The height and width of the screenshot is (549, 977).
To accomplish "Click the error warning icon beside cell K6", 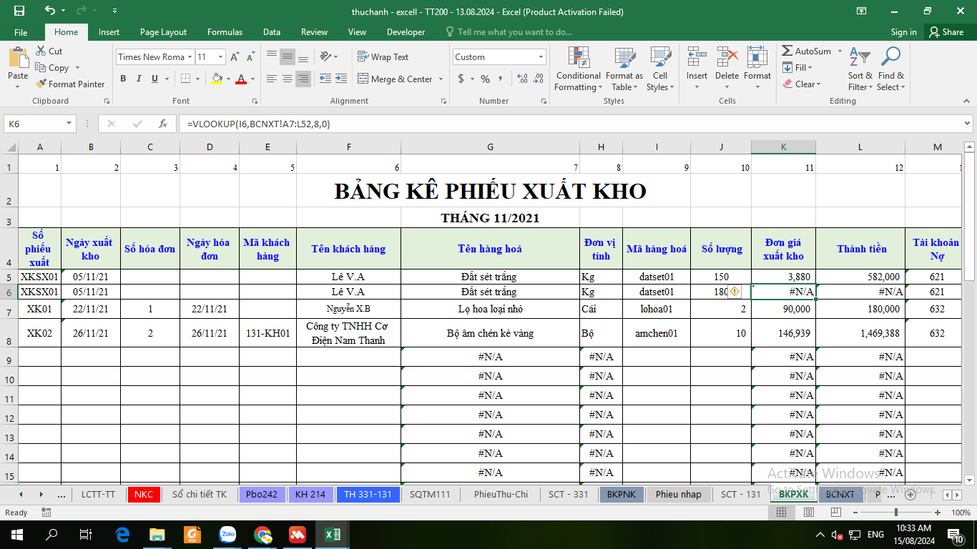I will [x=735, y=291].
